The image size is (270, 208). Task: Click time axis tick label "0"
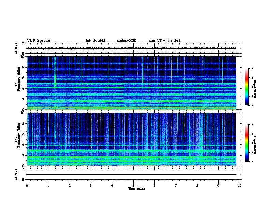27,185
